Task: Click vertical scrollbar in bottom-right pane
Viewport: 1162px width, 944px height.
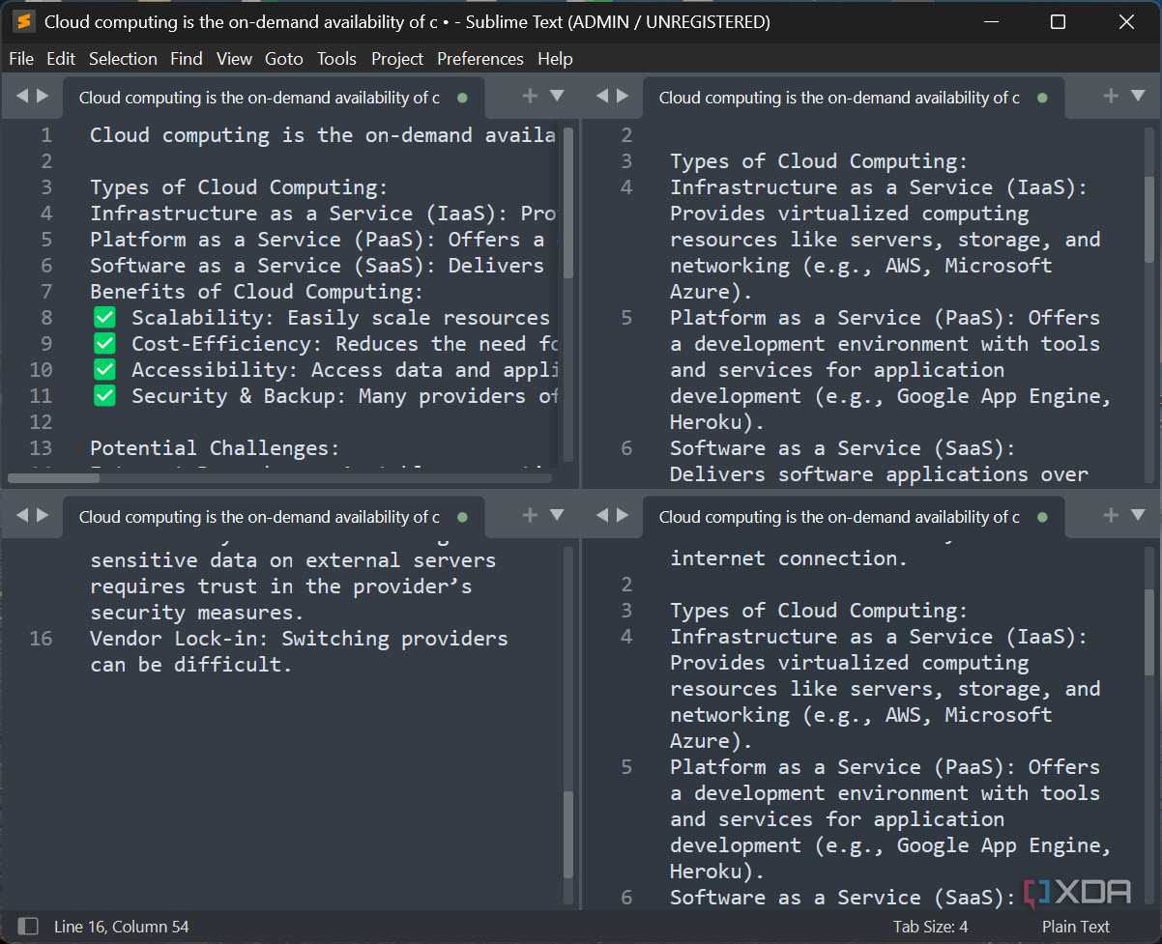Action: pos(1148,632)
